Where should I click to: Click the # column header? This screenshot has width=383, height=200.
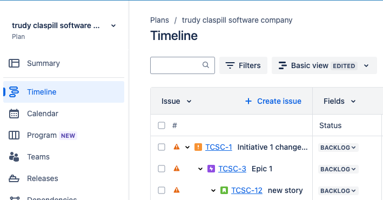tap(174, 125)
